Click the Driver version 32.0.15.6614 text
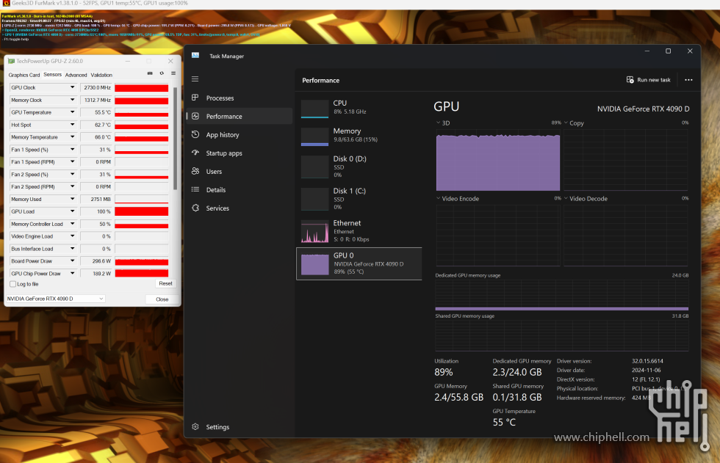The image size is (720, 463). 647,361
